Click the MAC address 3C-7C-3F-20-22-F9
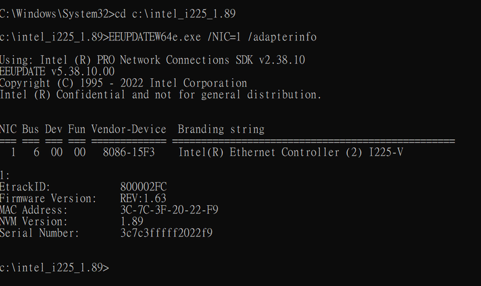Image resolution: width=481 pixels, height=286 pixels. pos(169,210)
